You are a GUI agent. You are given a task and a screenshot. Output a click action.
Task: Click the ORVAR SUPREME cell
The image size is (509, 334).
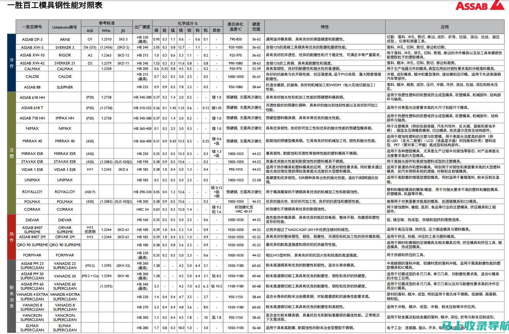pos(65,230)
